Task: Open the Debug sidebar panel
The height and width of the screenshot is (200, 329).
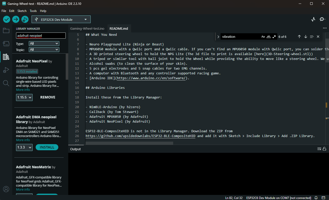Action: tap(6, 70)
